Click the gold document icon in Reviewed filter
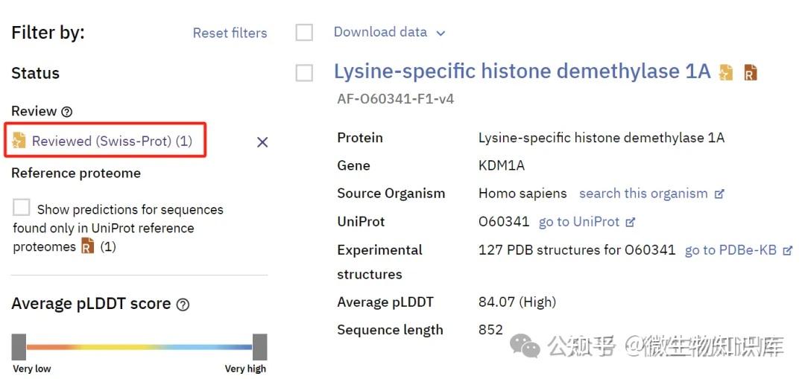 [19, 141]
